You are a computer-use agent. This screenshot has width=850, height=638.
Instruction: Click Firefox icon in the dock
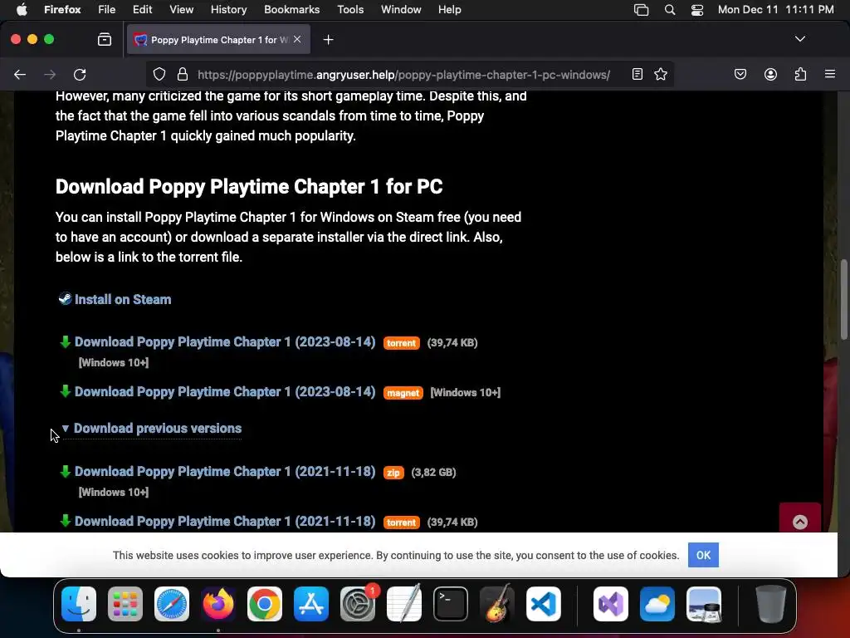tap(218, 604)
